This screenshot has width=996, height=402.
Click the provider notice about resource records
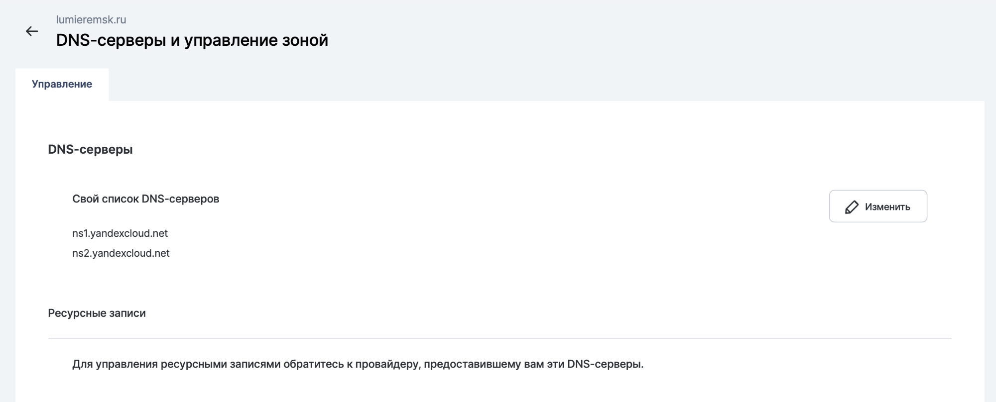(358, 364)
